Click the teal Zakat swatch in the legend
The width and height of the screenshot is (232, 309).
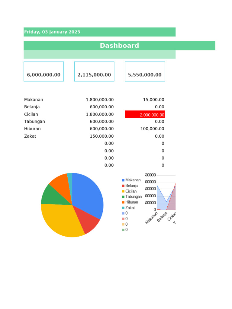click(x=123, y=208)
